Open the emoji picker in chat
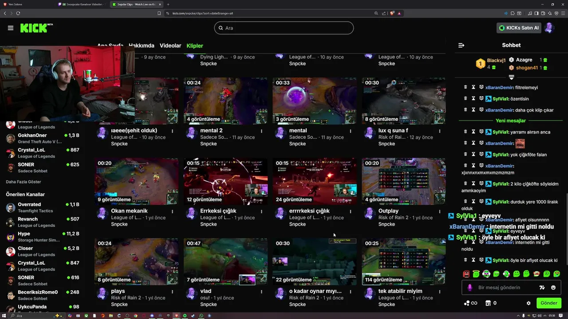This screenshot has width=568, height=319. coord(553,288)
